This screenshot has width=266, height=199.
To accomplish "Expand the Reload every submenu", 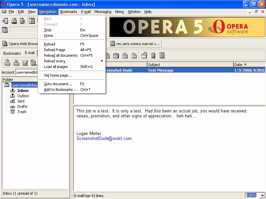I will point(71,61).
